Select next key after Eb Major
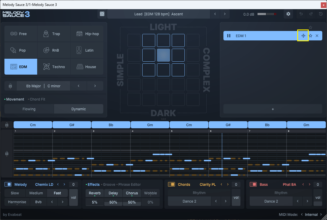This screenshot has height=220, width=327. pos(95,86)
